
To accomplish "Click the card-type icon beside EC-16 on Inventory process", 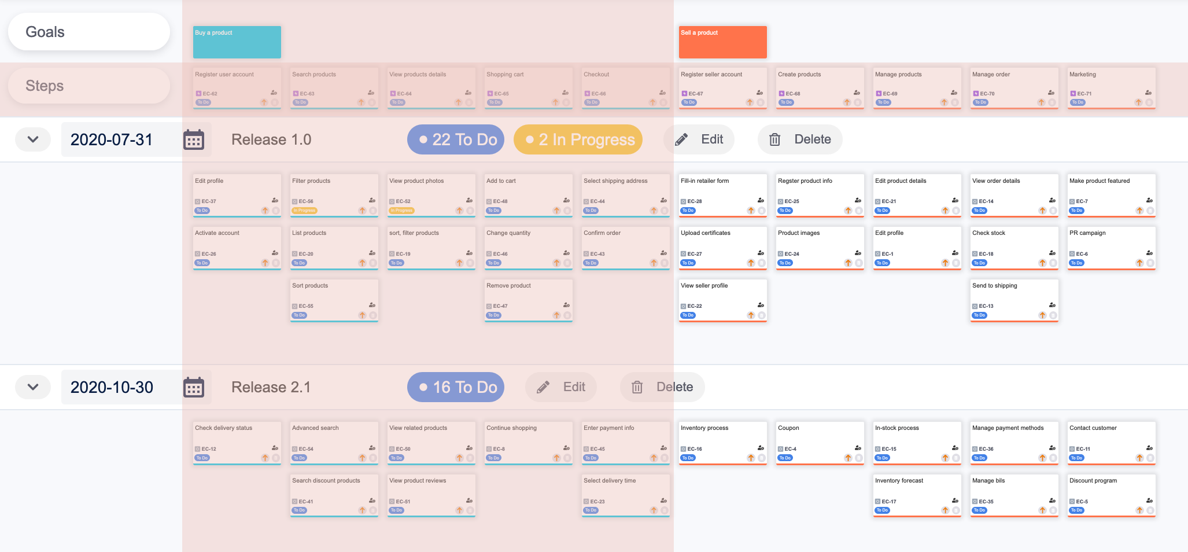I will tap(682, 448).
